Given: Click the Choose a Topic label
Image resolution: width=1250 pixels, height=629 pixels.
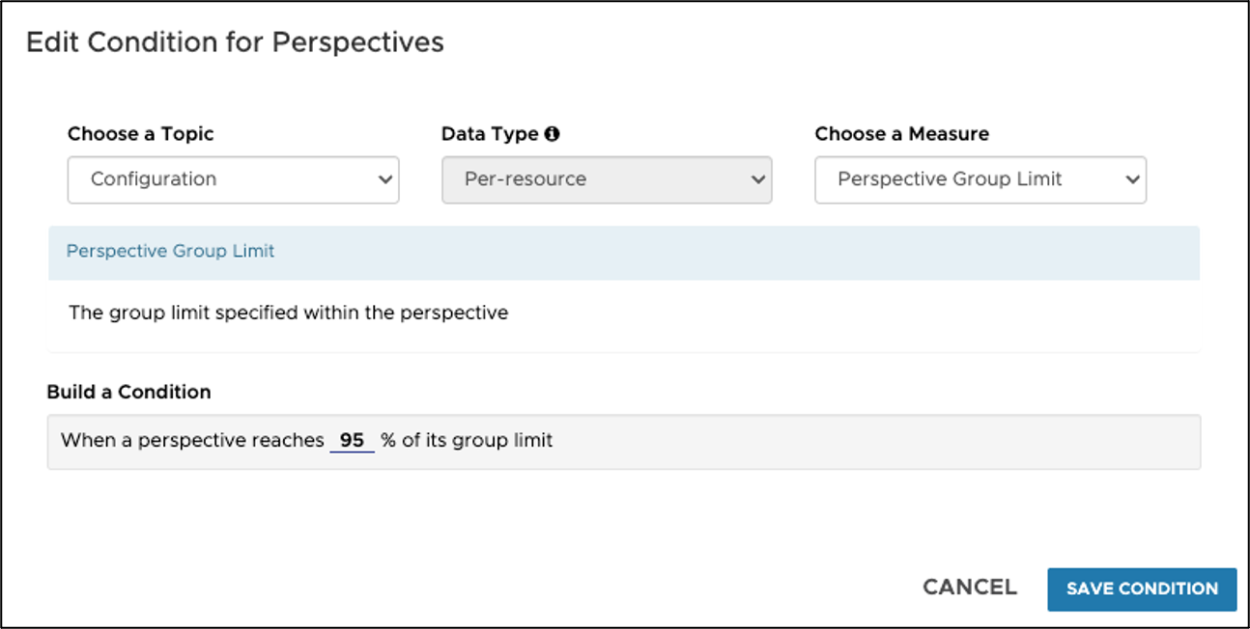Looking at the screenshot, I should coord(141,134).
